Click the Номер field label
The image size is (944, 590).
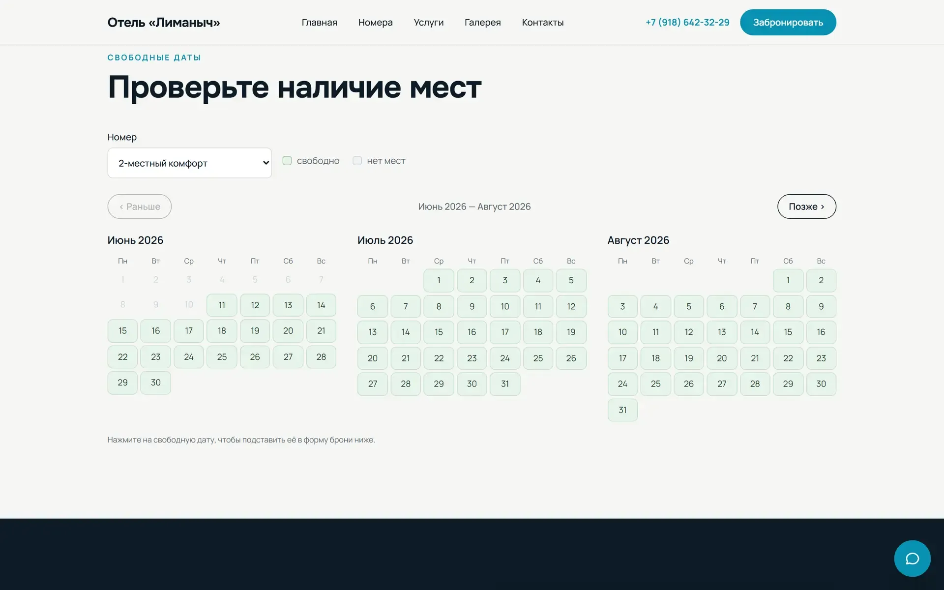click(122, 137)
